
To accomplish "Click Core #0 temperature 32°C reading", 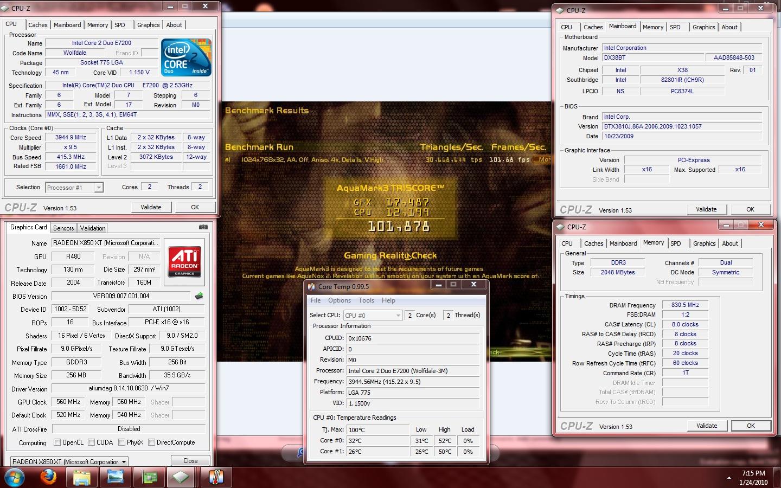I will click(378, 441).
